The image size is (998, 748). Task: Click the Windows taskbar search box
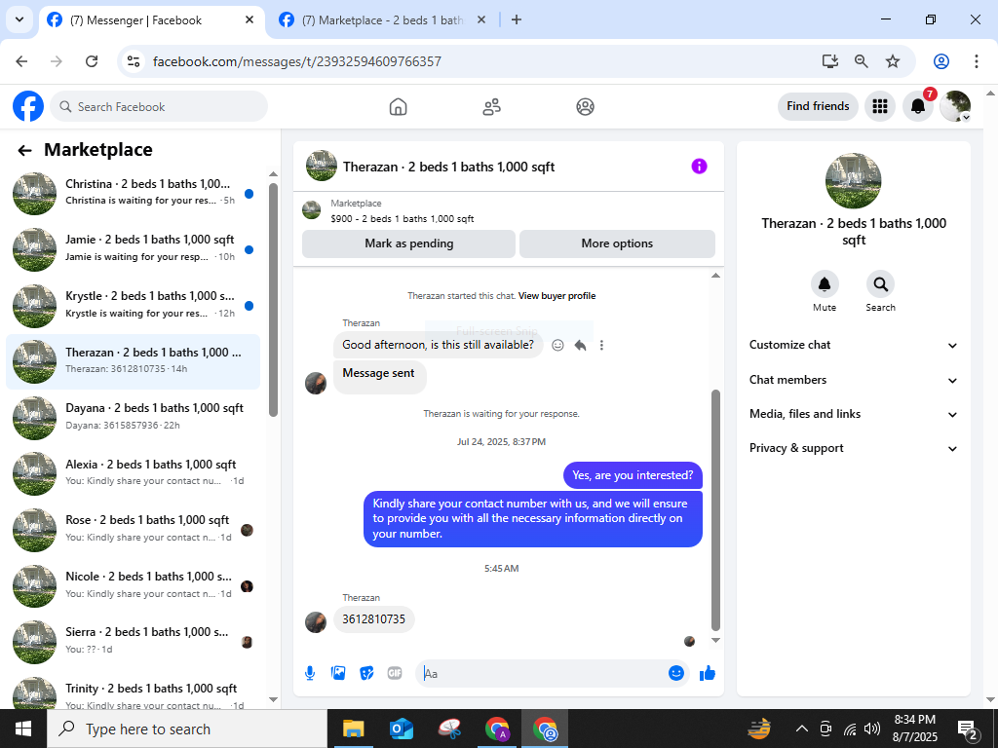[187, 729]
